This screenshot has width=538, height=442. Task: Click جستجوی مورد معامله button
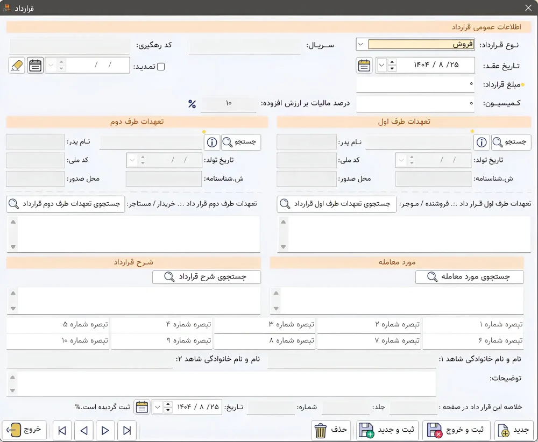(x=469, y=277)
